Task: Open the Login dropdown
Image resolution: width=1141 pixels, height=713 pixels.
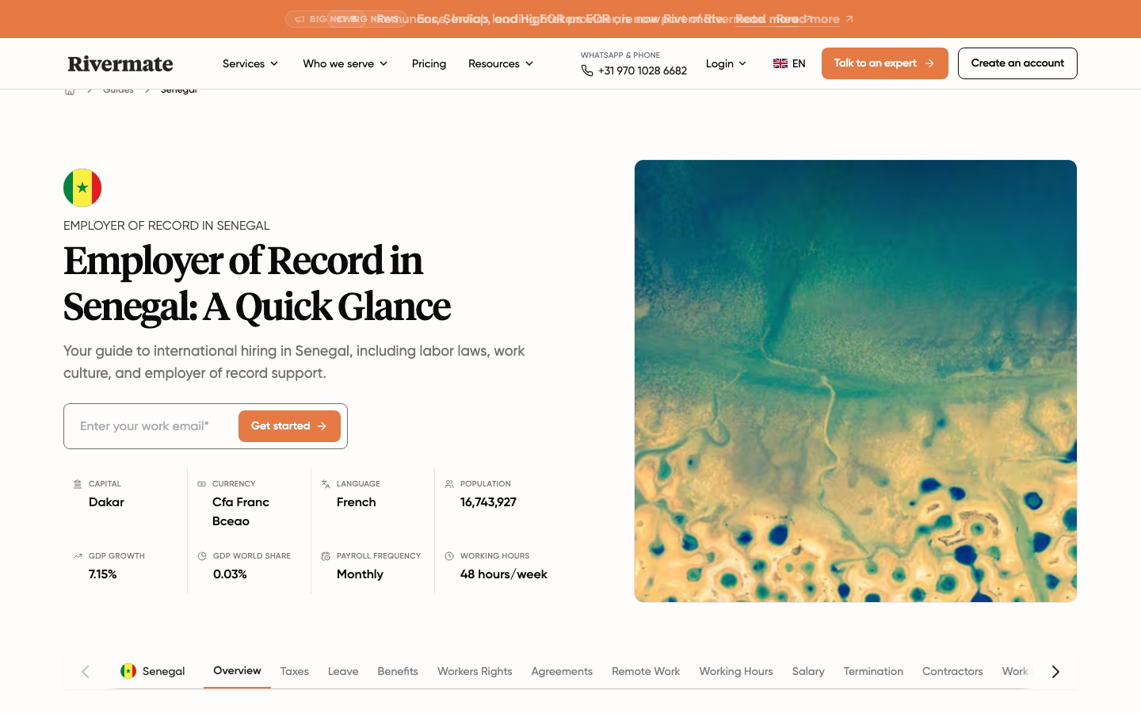Action: (x=726, y=63)
